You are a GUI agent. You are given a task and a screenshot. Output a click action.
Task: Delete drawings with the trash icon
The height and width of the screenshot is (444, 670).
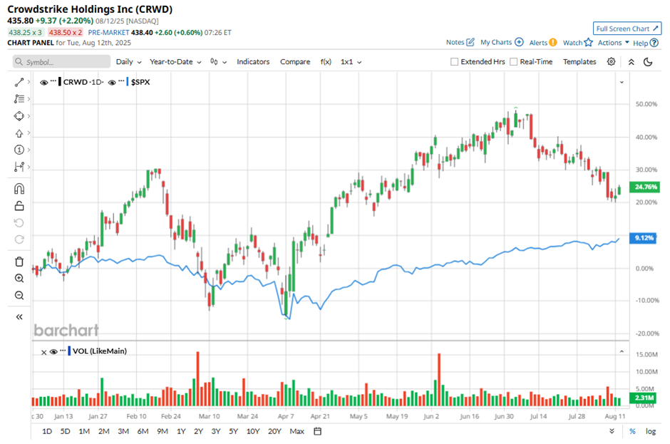pyautogui.click(x=19, y=262)
